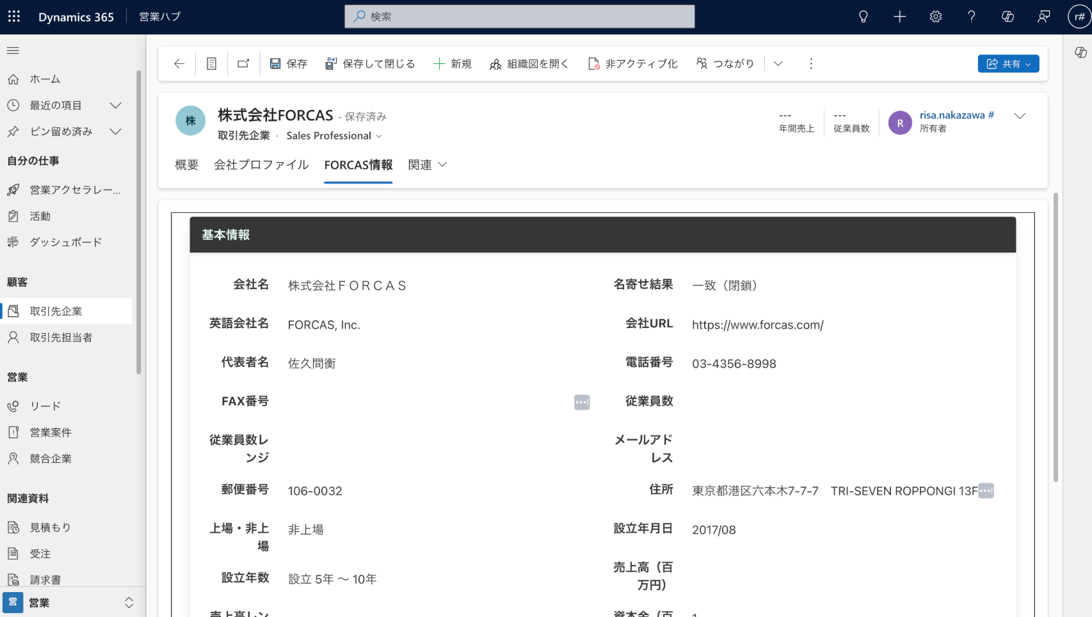Click the 保存して閉じる button
This screenshot has width=1092, height=617.
coord(370,64)
